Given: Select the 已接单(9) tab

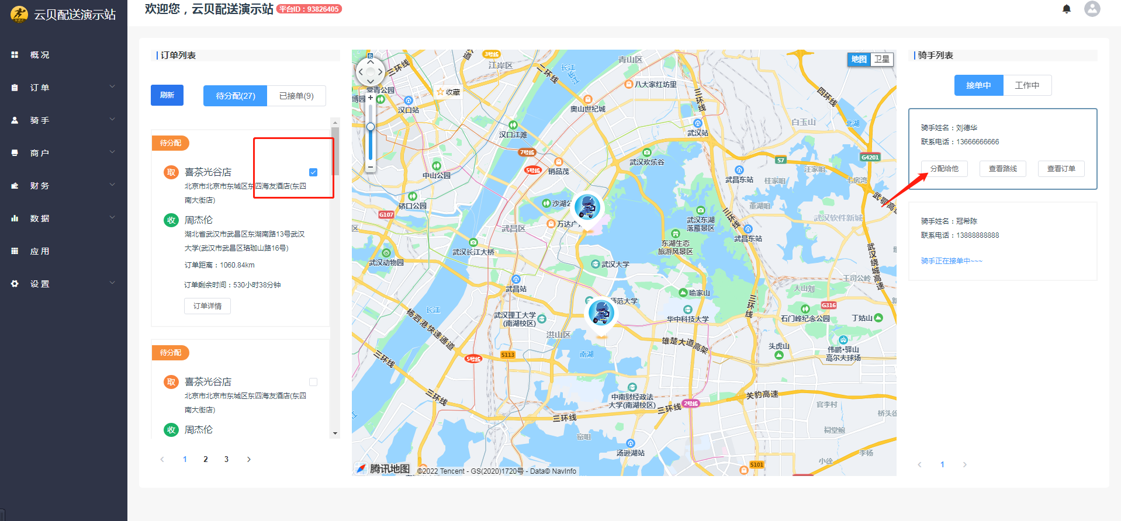Looking at the screenshot, I should [x=296, y=96].
